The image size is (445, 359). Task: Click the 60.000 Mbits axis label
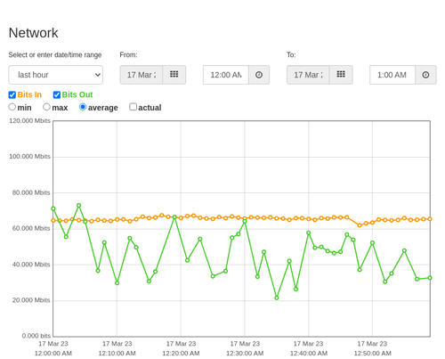click(x=31, y=228)
